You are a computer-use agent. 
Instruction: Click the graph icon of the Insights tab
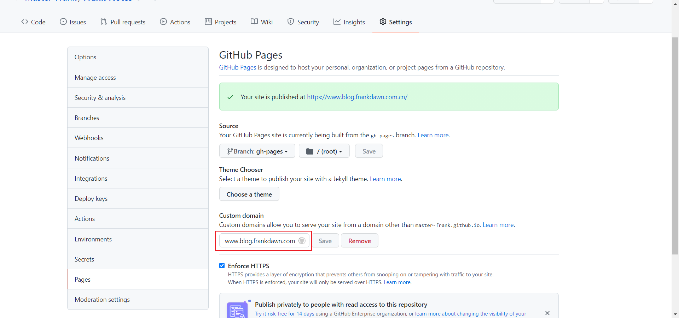pos(337,22)
